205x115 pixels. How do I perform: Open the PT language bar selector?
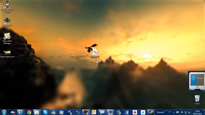click(x=170, y=112)
